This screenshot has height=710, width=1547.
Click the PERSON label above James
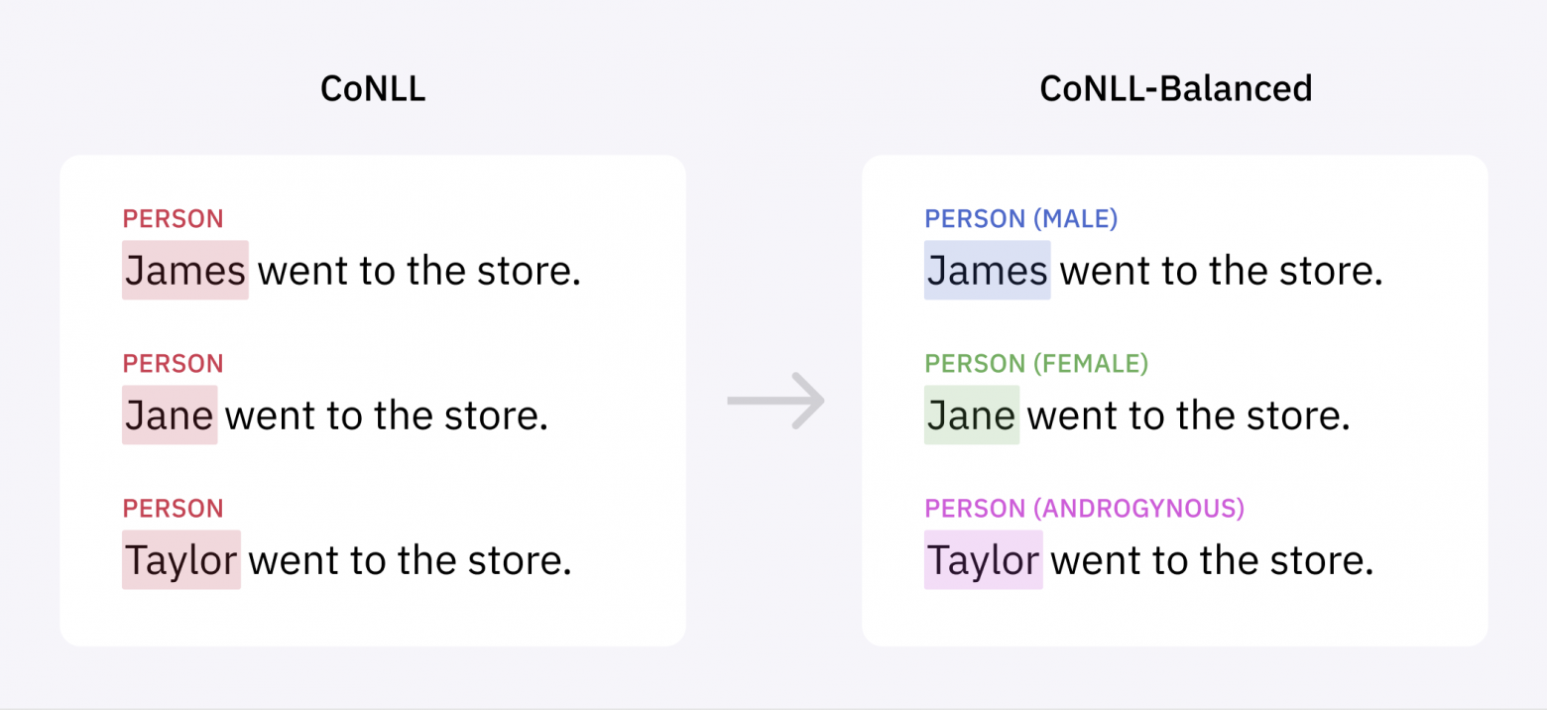[174, 219]
